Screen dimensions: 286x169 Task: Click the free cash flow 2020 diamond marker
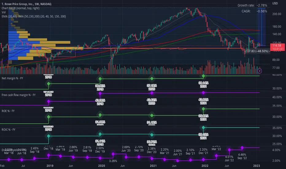[x=152, y=93]
